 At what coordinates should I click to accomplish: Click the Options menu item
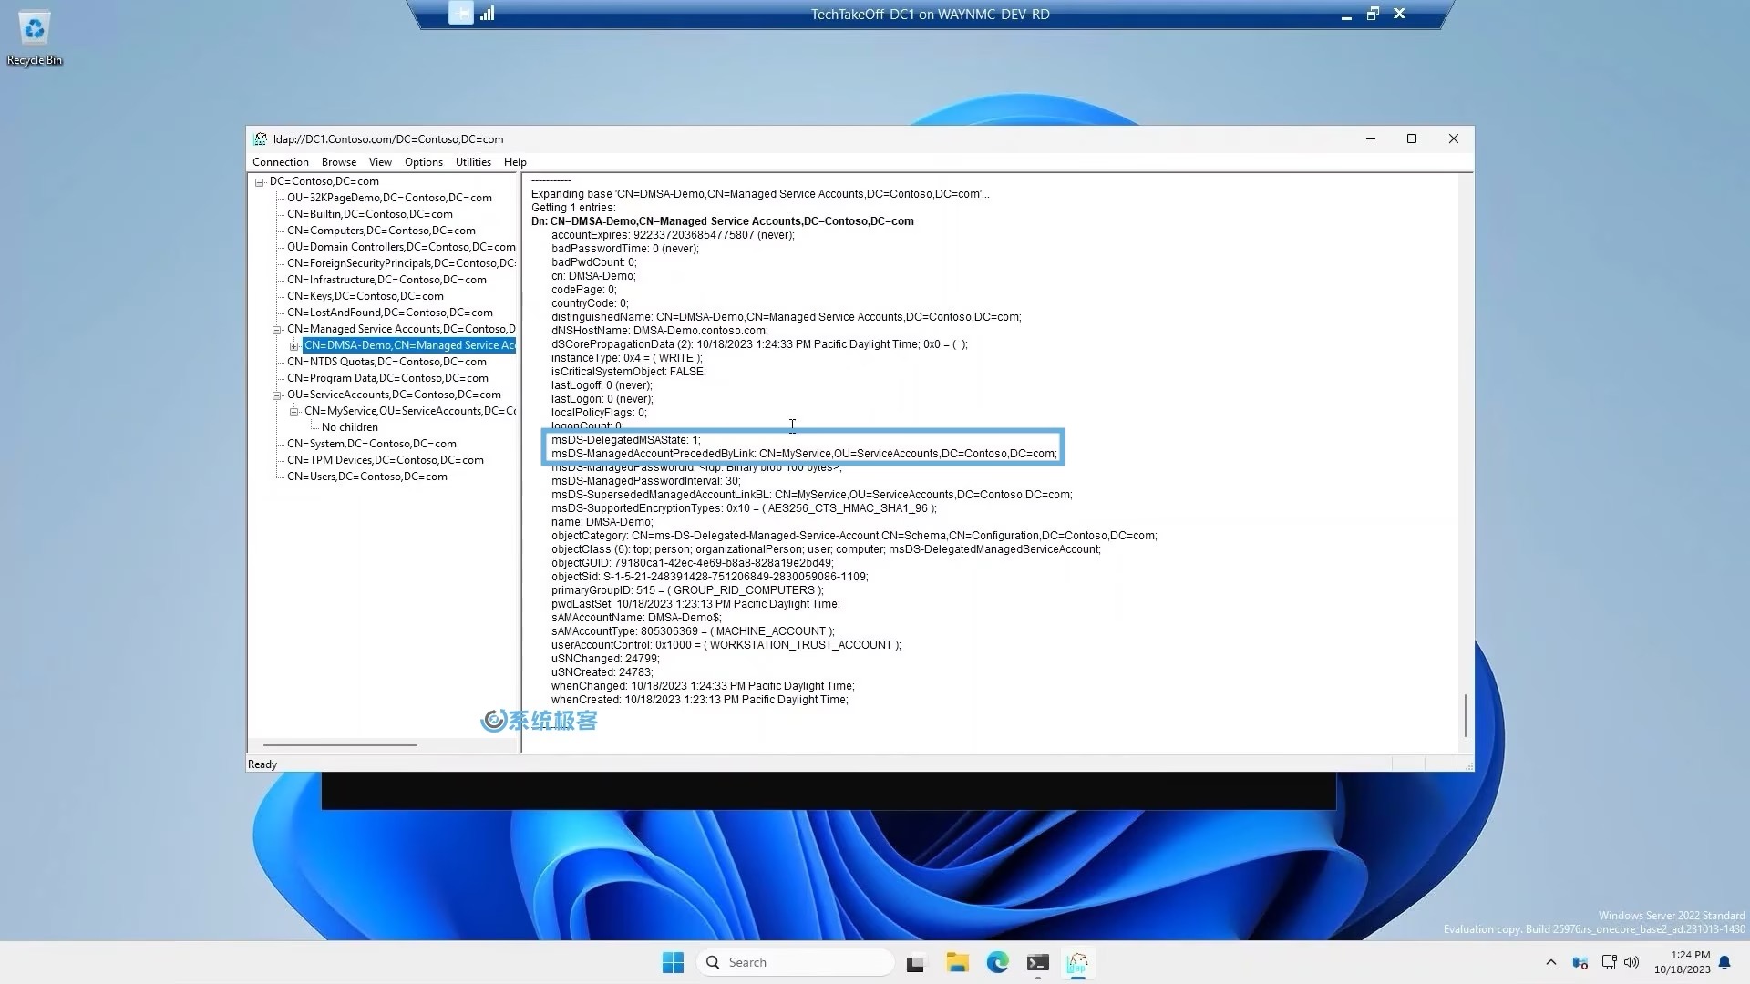pos(422,161)
